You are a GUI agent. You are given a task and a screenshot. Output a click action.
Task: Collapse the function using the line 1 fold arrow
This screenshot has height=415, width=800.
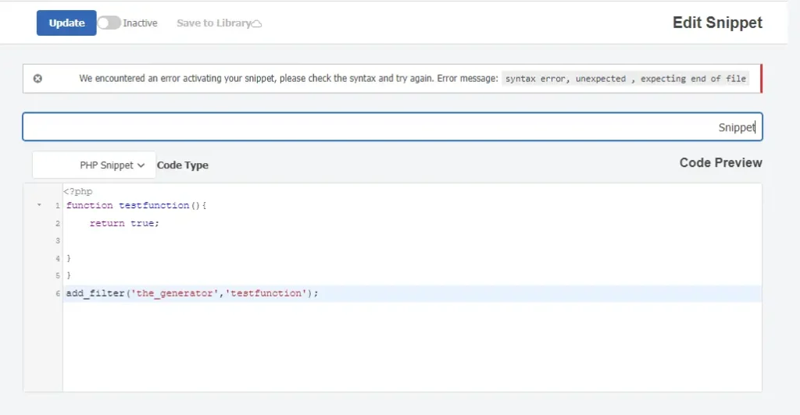pos(39,206)
